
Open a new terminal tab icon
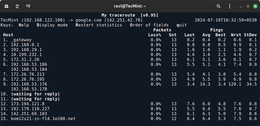point(6,6)
